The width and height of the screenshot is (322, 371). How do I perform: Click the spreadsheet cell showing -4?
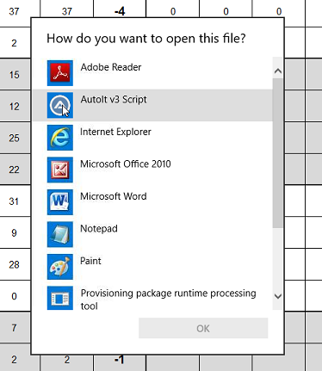tap(120, 11)
